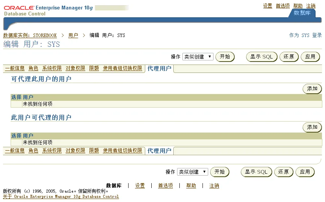
Task: Select the lower 代理用户 tab
Action: click(x=159, y=151)
